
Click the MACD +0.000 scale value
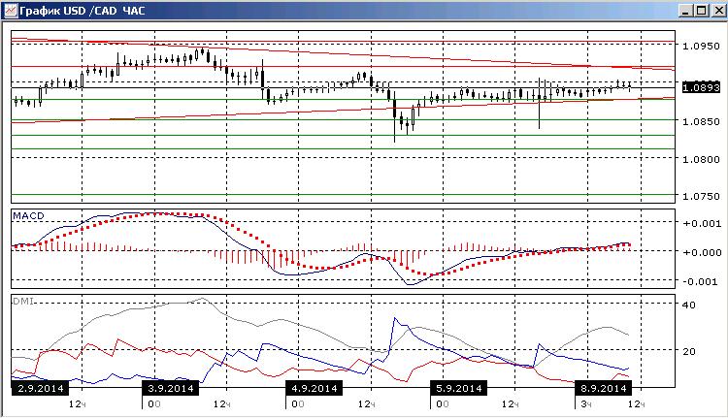pyautogui.click(x=702, y=253)
